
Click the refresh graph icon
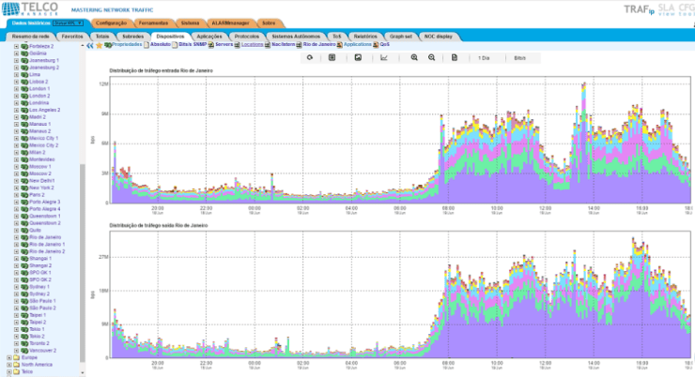point(310,57)
